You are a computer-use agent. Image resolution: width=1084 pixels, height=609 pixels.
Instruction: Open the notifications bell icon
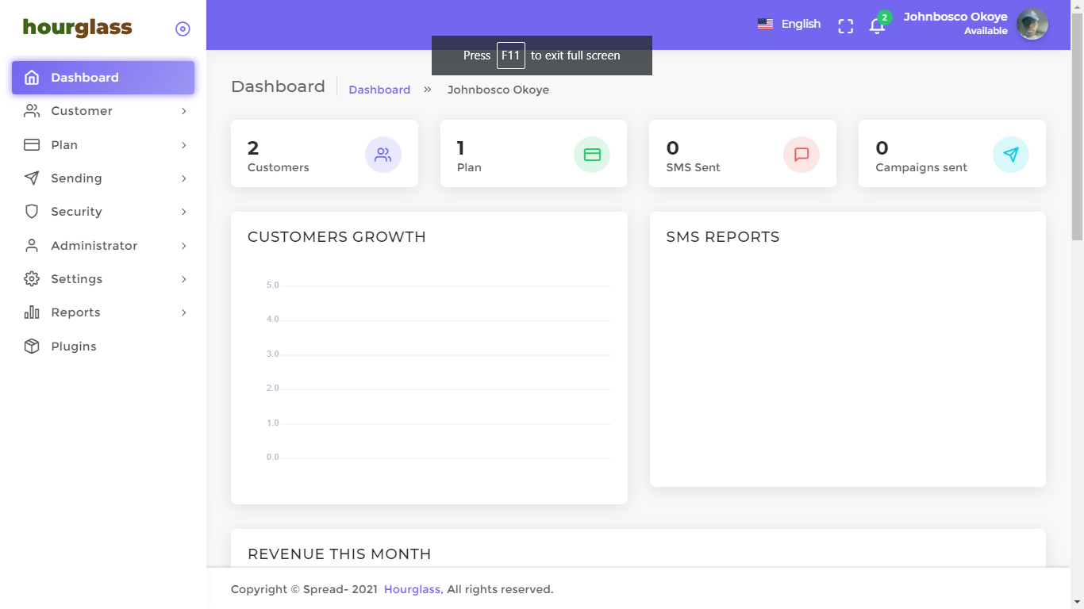(x=877, y=25)
